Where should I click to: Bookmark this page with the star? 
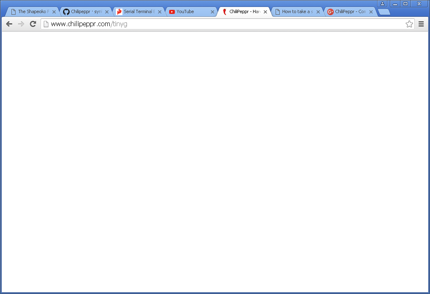(409, 24)
